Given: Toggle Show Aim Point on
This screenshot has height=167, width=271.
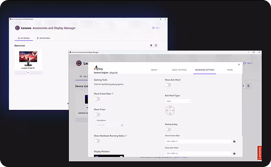Looking at the screenshot, I should [168, 85].
